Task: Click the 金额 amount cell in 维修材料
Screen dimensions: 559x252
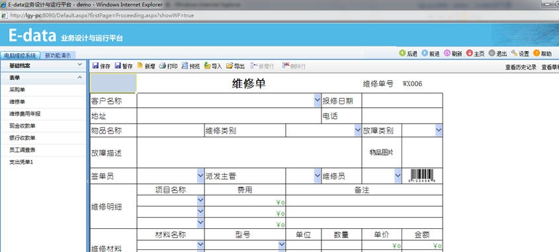Action: click(422, 245)
